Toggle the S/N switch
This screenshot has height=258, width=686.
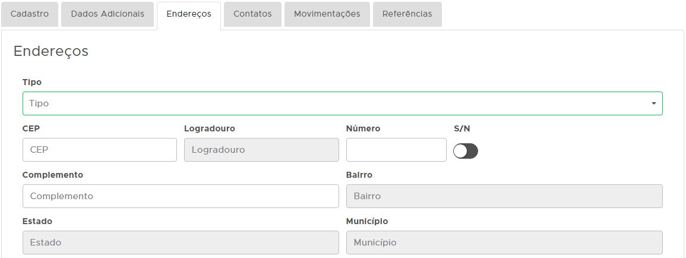click(x=465, y=151)
